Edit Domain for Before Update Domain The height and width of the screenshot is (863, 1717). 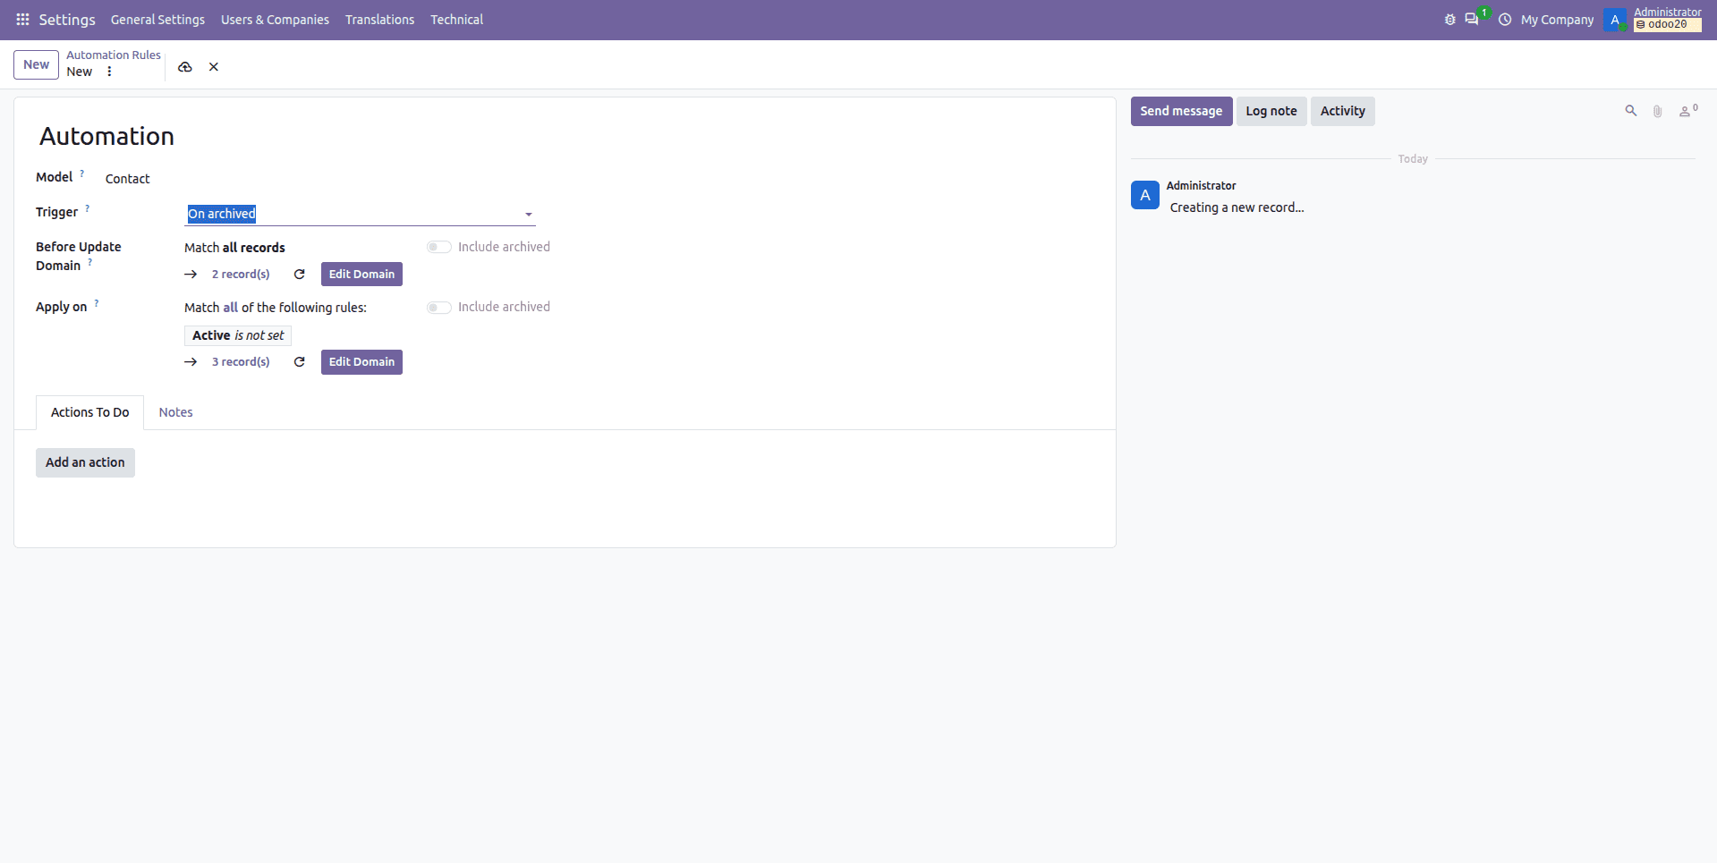[x=361, y=275]
